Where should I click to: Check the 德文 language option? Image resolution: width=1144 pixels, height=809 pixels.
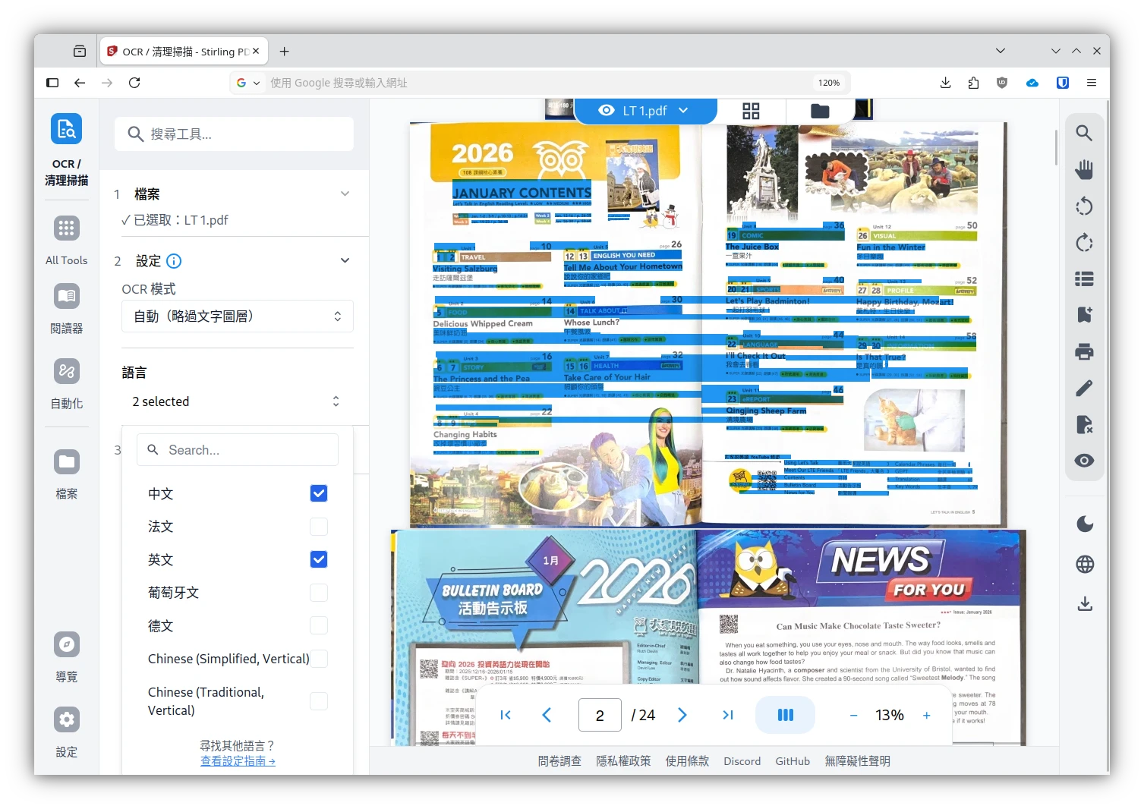pos(319,625)
